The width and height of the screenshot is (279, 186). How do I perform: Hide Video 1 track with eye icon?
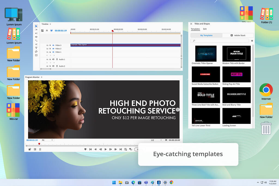coord(53,52)
